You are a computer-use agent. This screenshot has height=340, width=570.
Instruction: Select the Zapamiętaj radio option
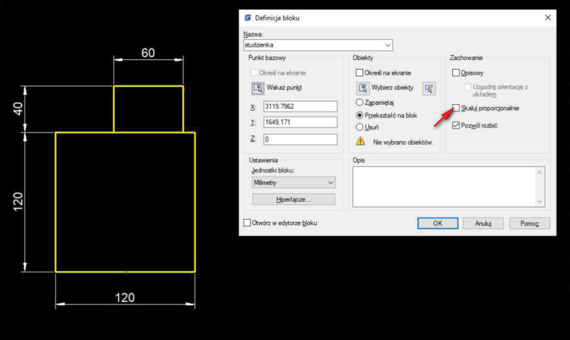[361, 102]
